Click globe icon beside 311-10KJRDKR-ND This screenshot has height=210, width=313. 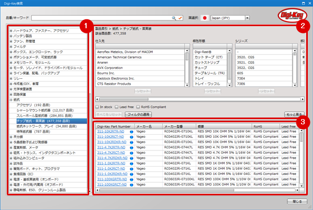[131, 142]
